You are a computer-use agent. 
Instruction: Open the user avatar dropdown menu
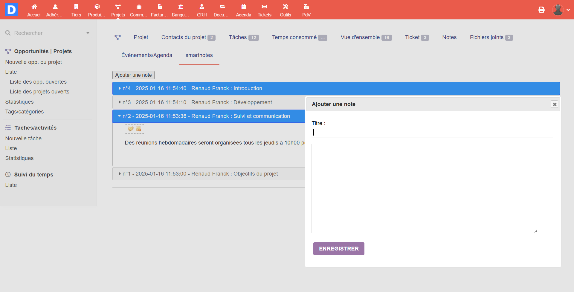(561, 10)
